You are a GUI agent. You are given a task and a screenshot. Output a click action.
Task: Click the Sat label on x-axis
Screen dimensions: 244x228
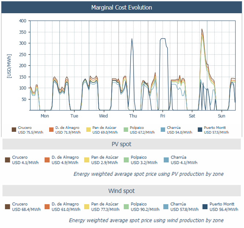pos(192,116)
